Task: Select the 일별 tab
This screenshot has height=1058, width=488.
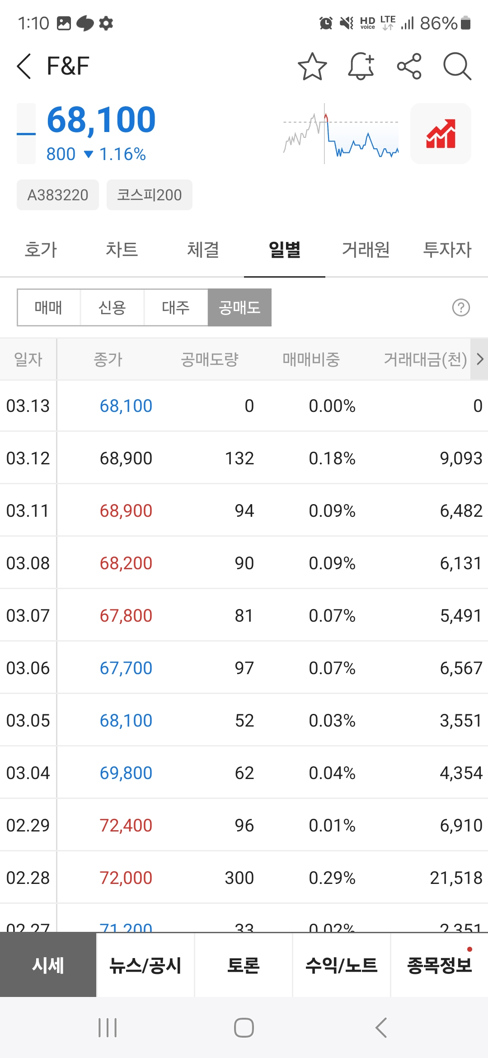Action: click(285, 250)
